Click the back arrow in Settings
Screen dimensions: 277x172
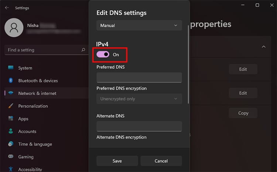pos(7,8)
